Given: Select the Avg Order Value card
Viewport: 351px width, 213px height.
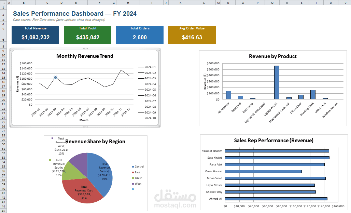Looking at the screenshot, I should click(192, 35).
